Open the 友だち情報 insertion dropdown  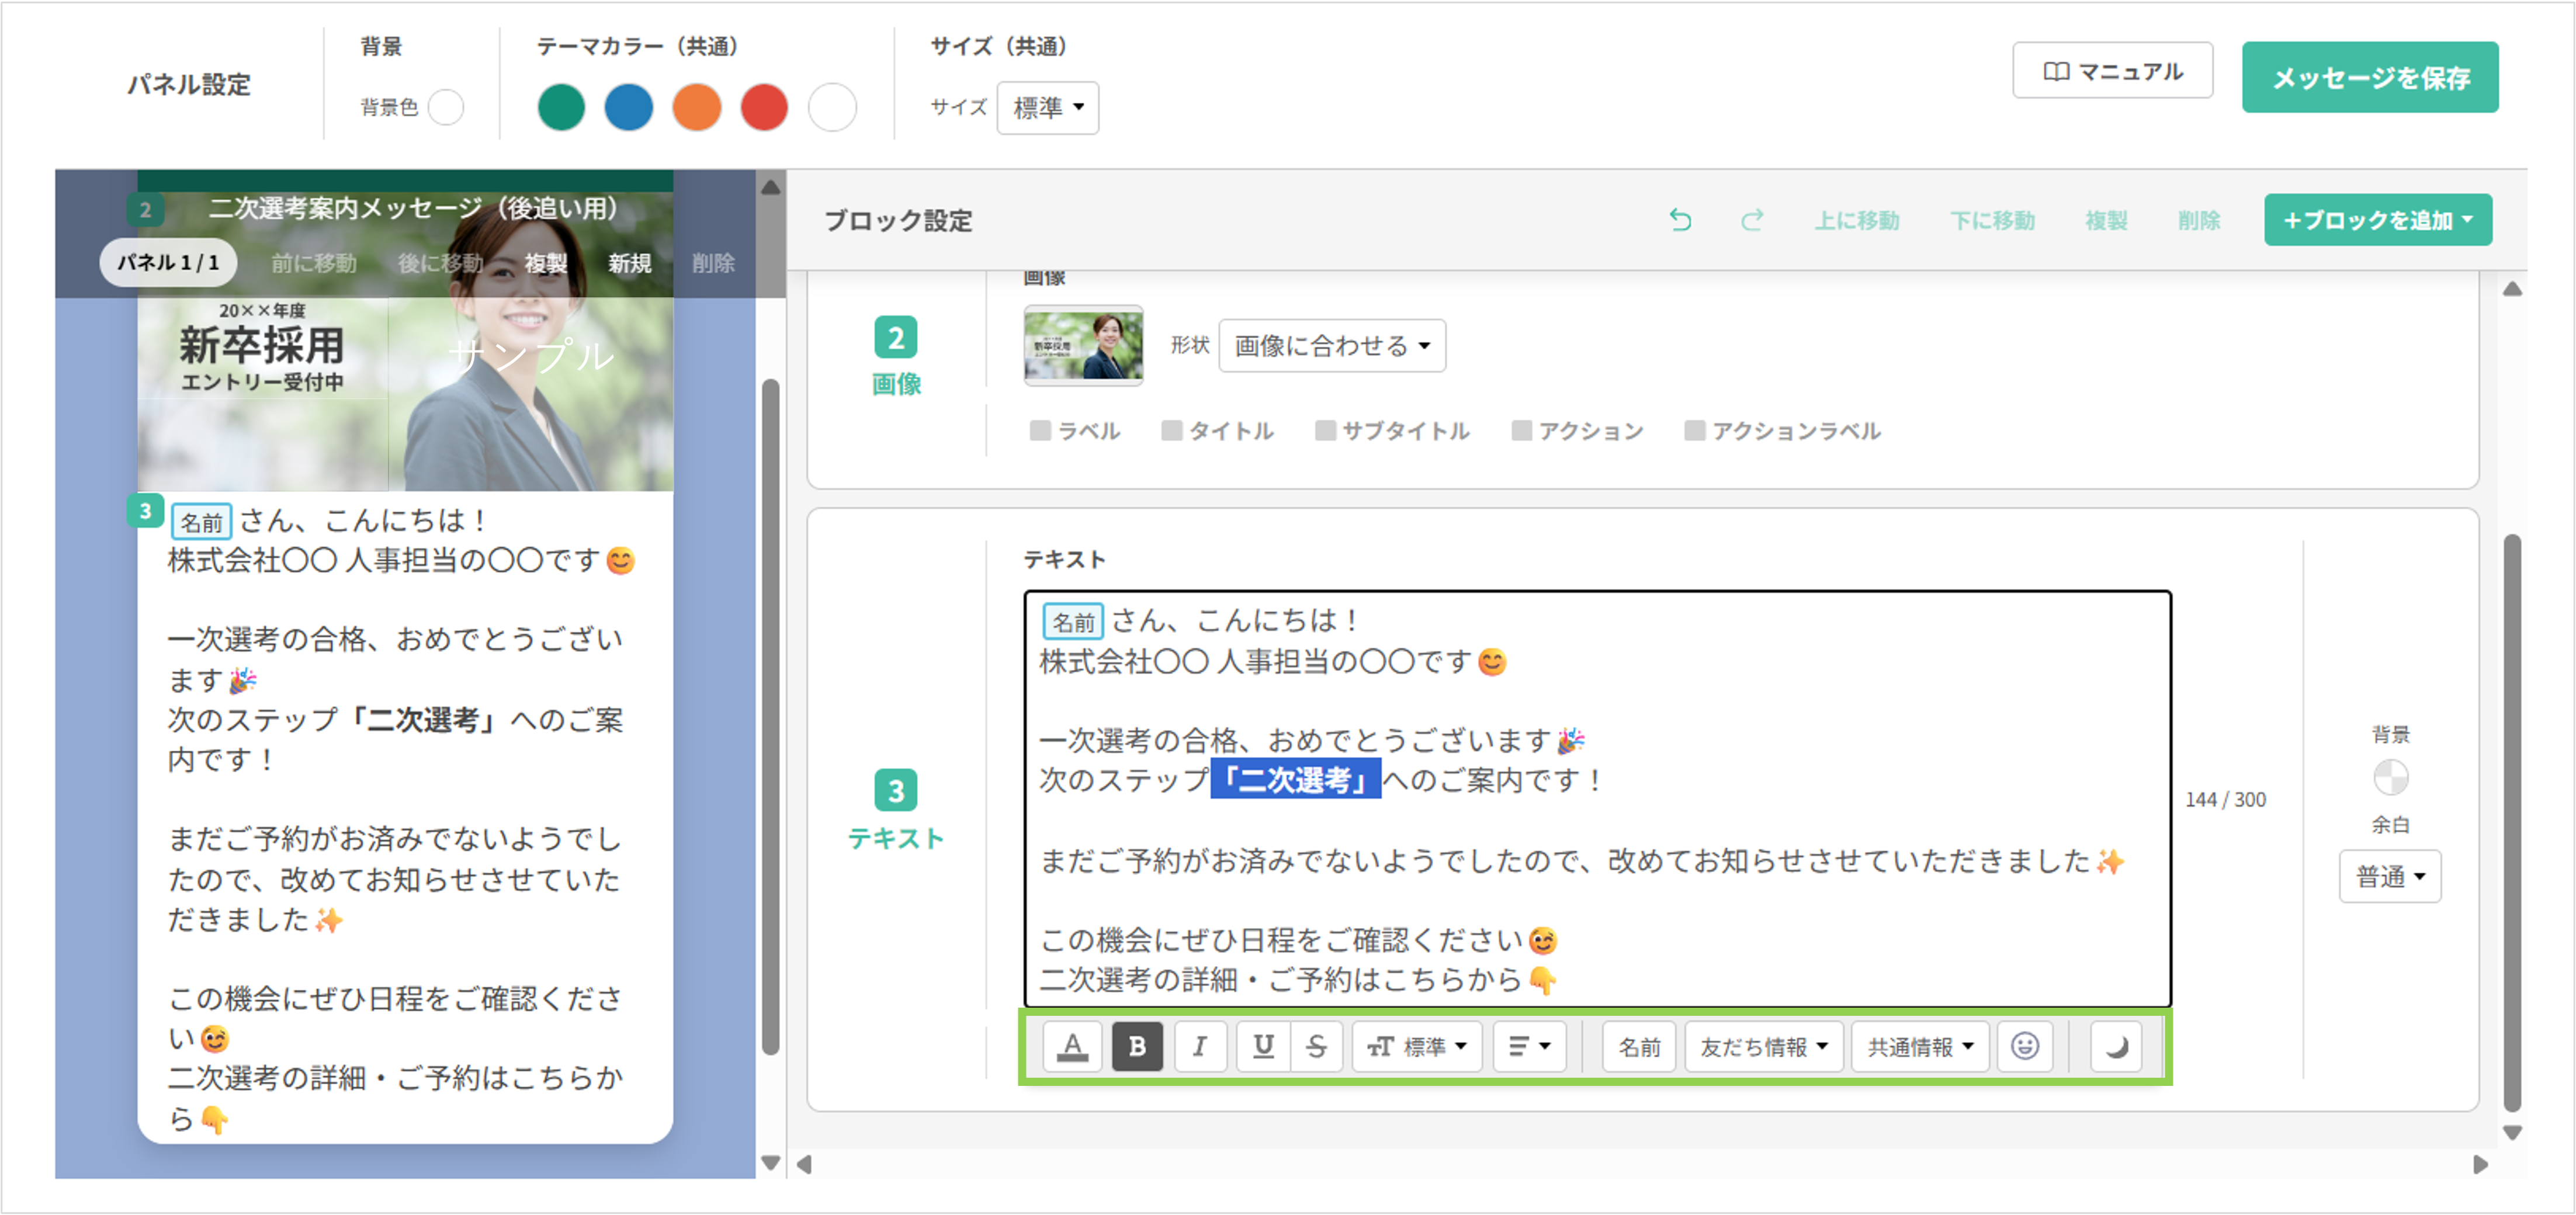coord(1763,1046)
